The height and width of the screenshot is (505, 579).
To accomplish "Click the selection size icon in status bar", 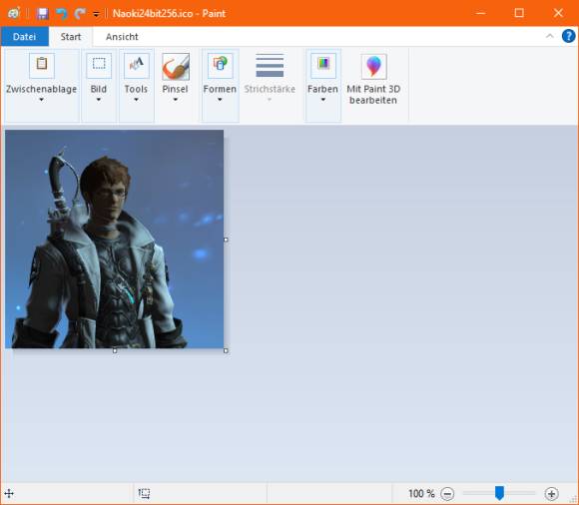I will pyautogui.click(x=144, y=494).
